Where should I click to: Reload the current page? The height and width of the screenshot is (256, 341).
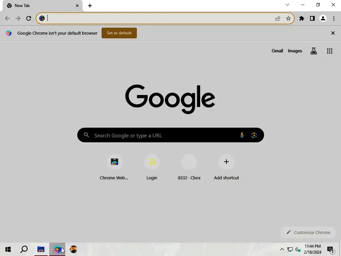tap(29, 18)
